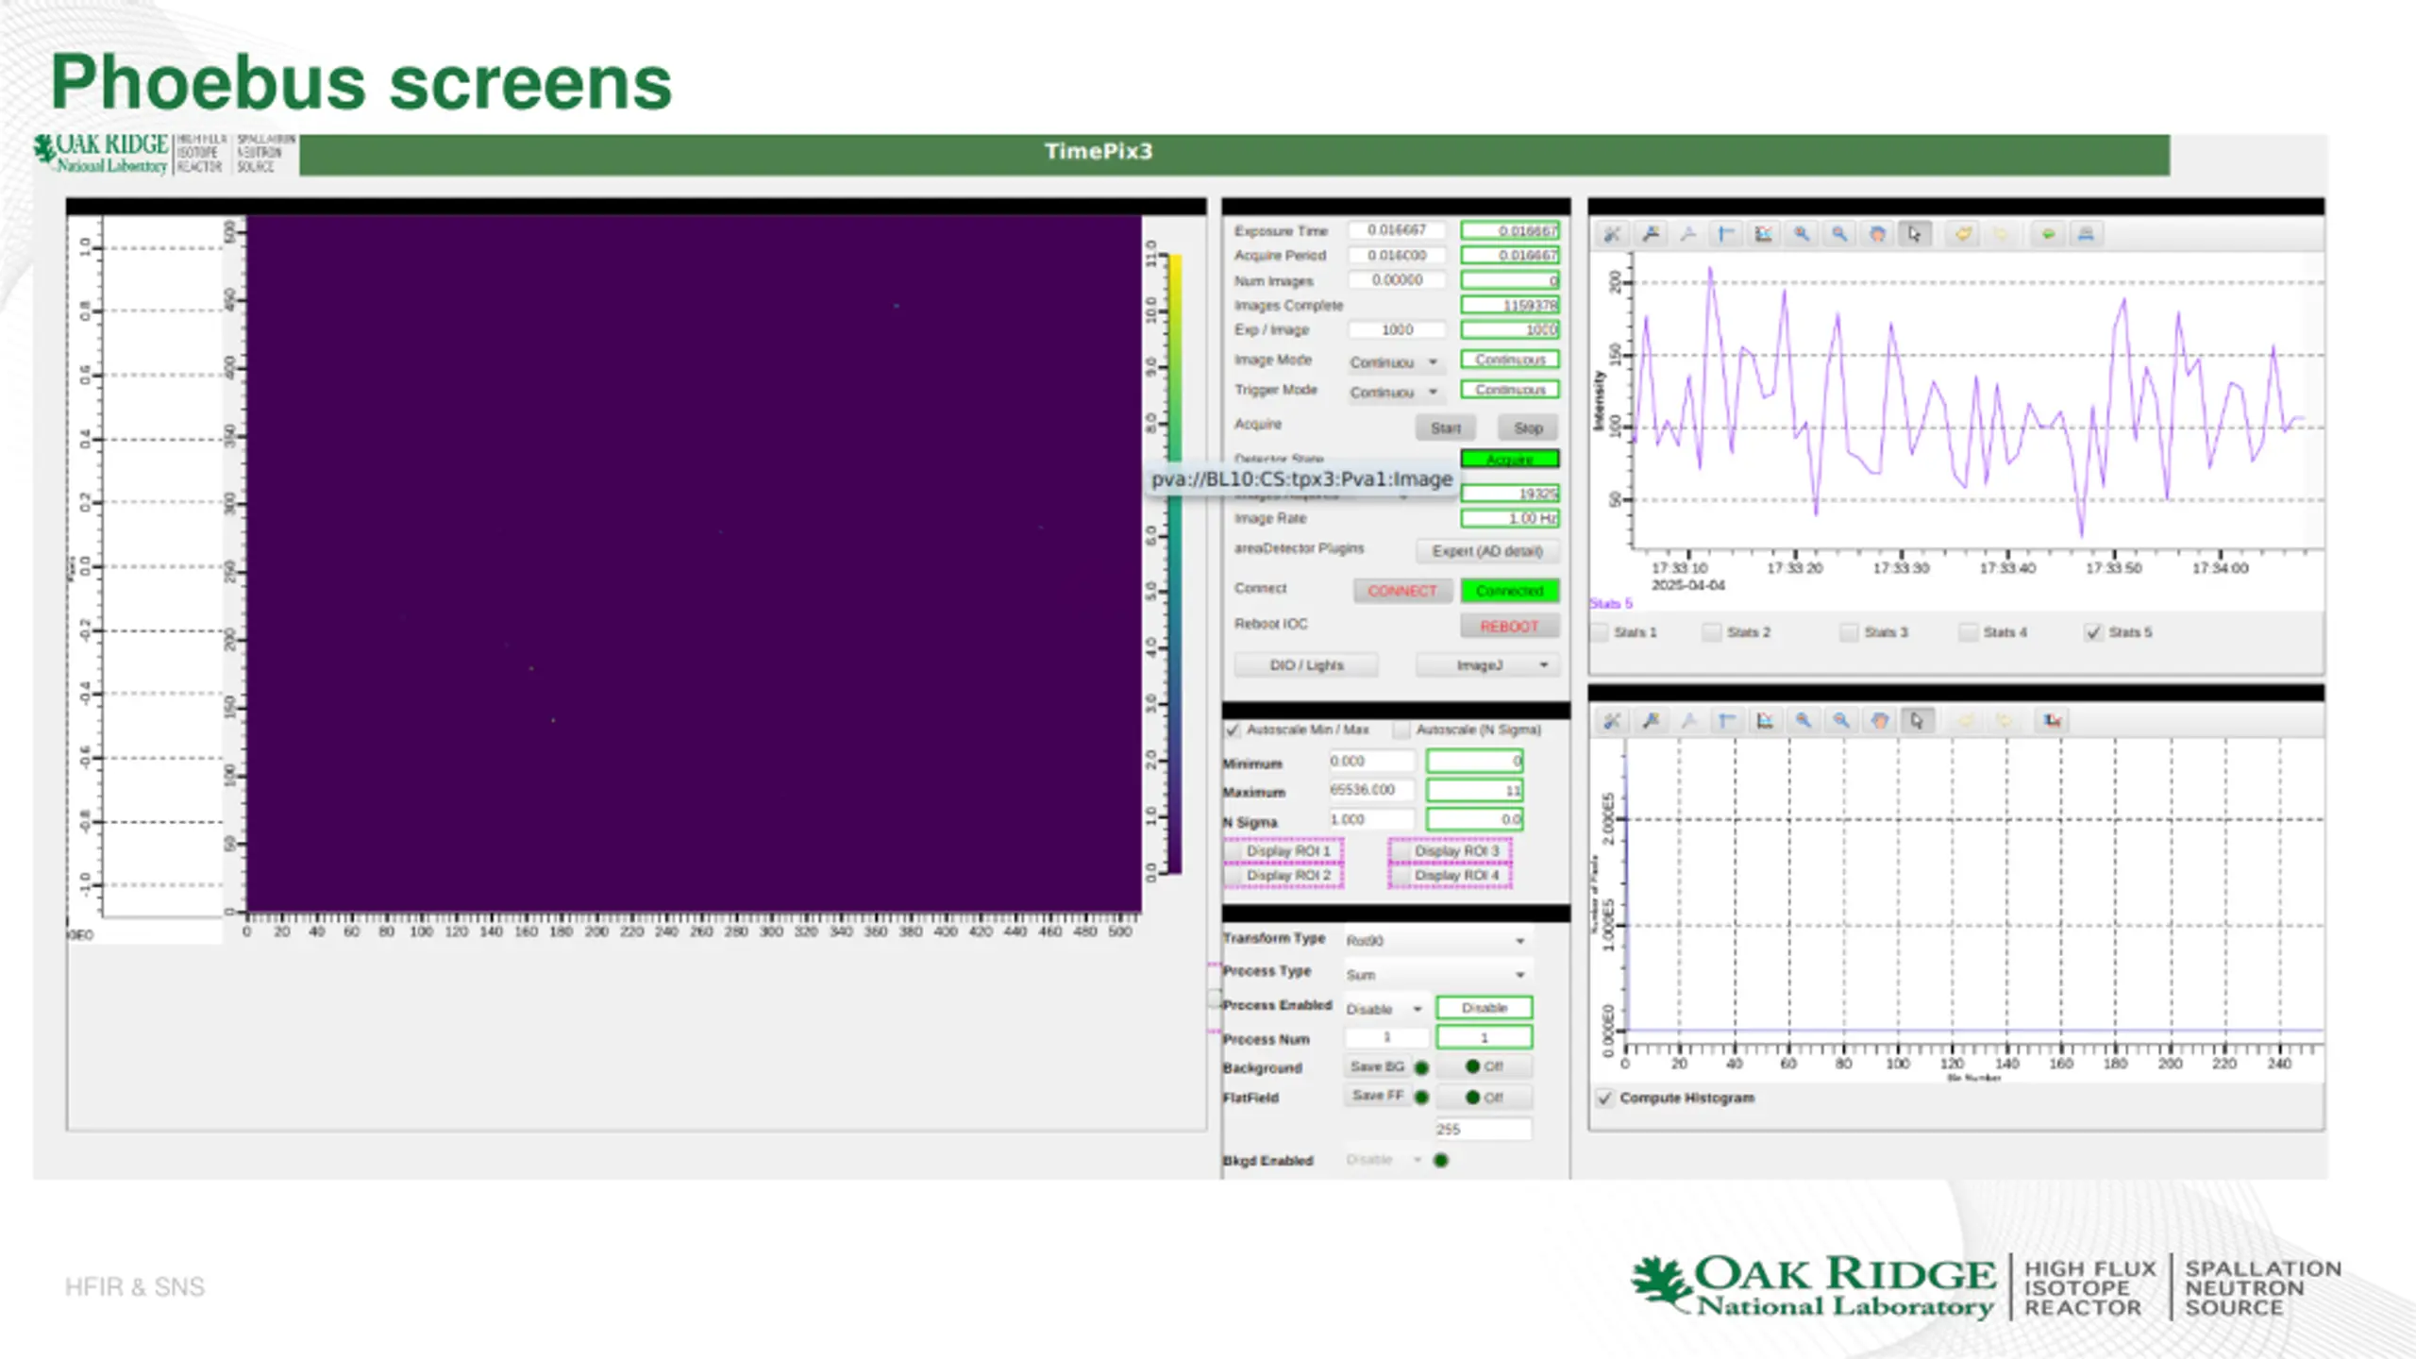Screen dimensions: 2416x1359
Task: Click Num Images input field
Action: [1397, 280]
